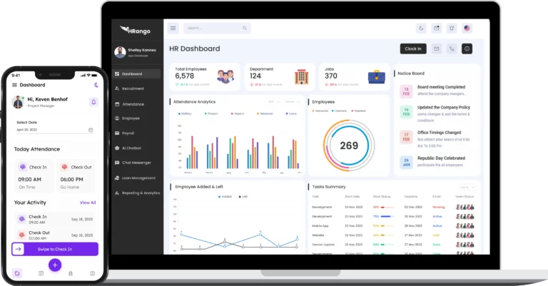548x286 pixels.
Task: Click View All in Your Activity
Action: (88, 203)
